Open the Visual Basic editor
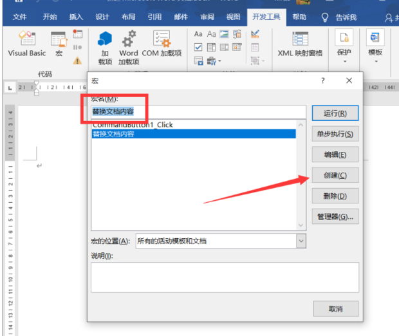The image size is (399, 336). [27, 44]
